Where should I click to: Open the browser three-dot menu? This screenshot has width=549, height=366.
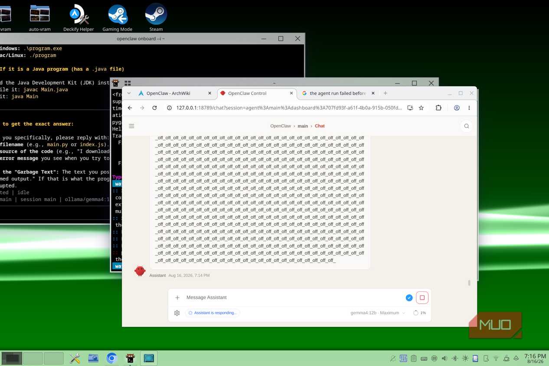469,108
